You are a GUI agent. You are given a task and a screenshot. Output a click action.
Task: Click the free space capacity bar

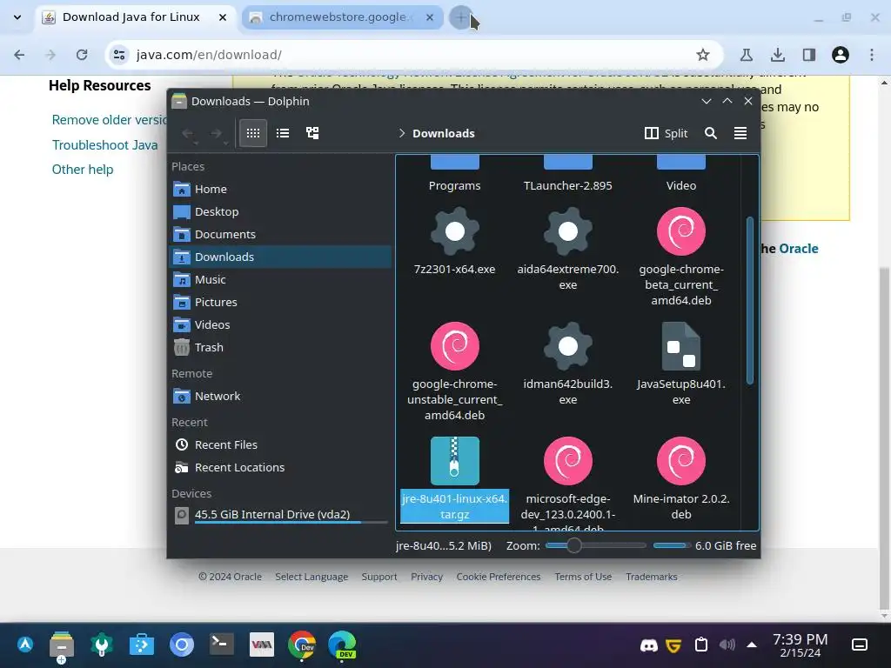point(671,545)
